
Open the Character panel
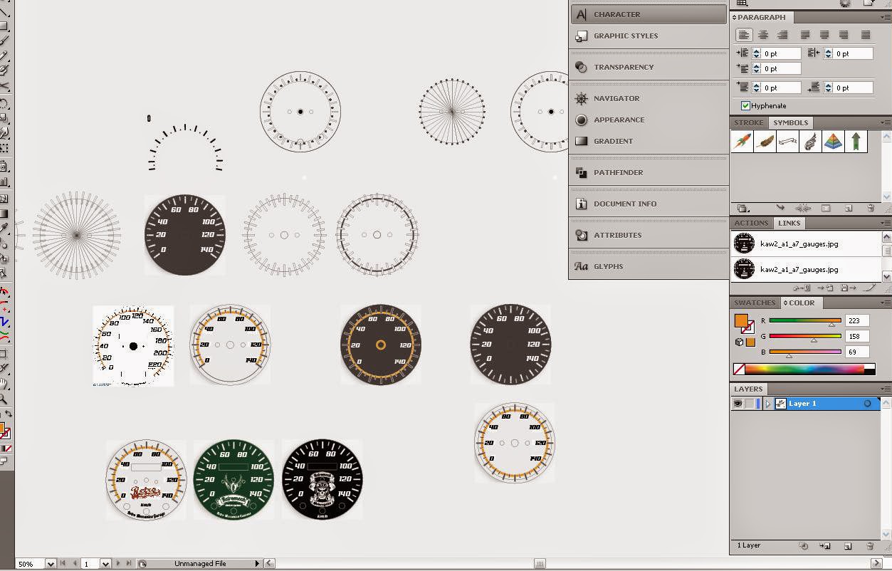tap(649, 14)
